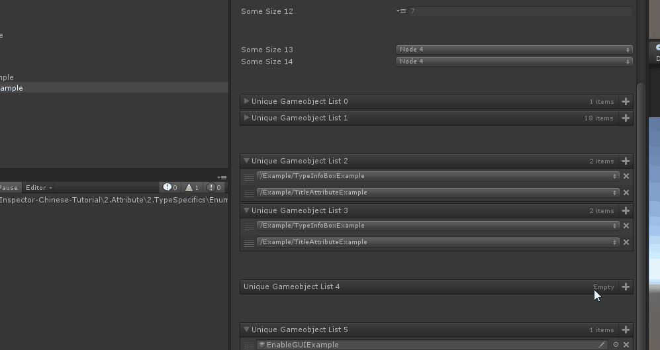Toggle console error messages filter
The width and height of the screenshot is (660, 350).
coord(214,187)
